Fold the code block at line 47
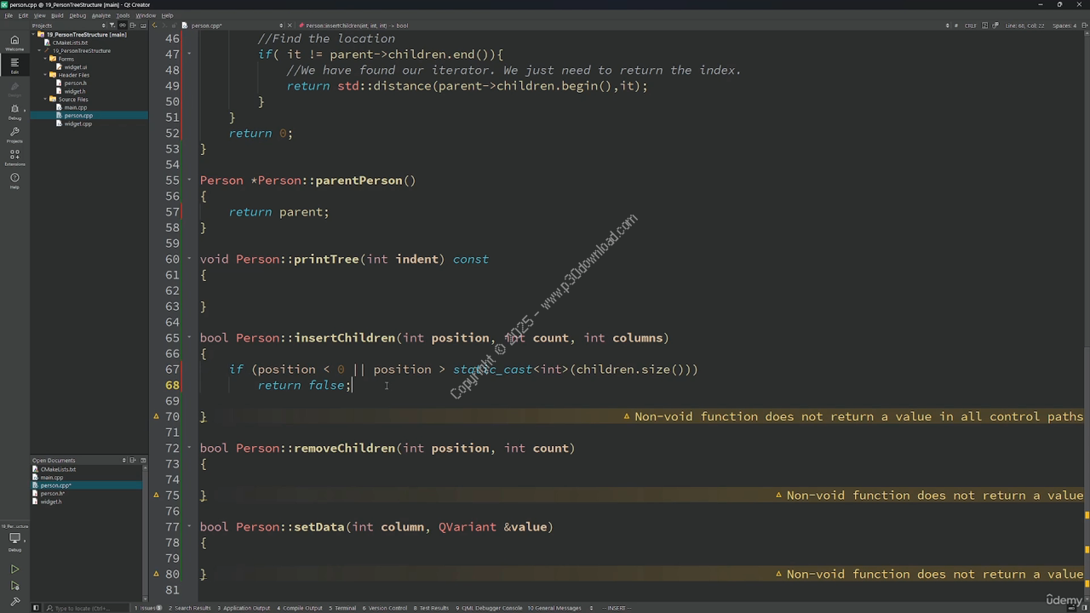This screenshot has width=1090, height=613. (189, 54)
